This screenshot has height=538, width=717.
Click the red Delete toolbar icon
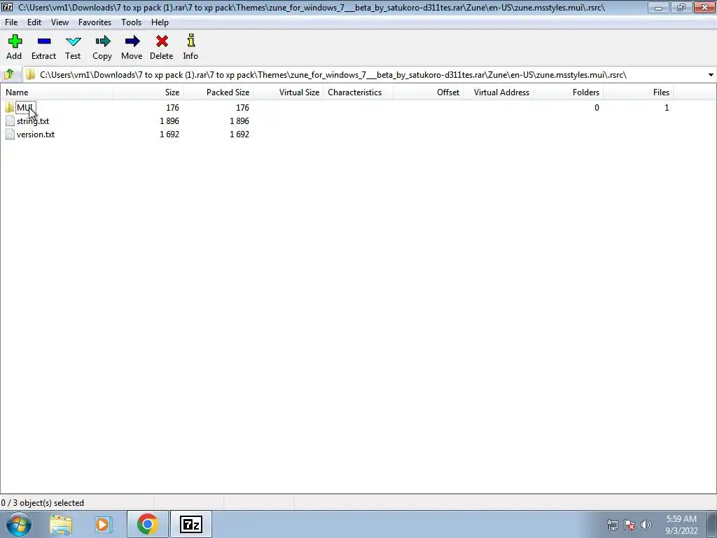(x=162, y=41)
